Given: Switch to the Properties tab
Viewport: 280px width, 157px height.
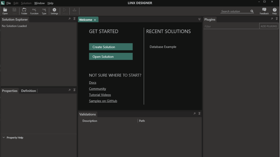Looking at the screenshot, I should tap(10, 91).
